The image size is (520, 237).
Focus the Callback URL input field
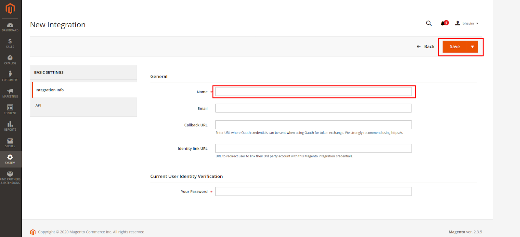[x=313, y=125]
